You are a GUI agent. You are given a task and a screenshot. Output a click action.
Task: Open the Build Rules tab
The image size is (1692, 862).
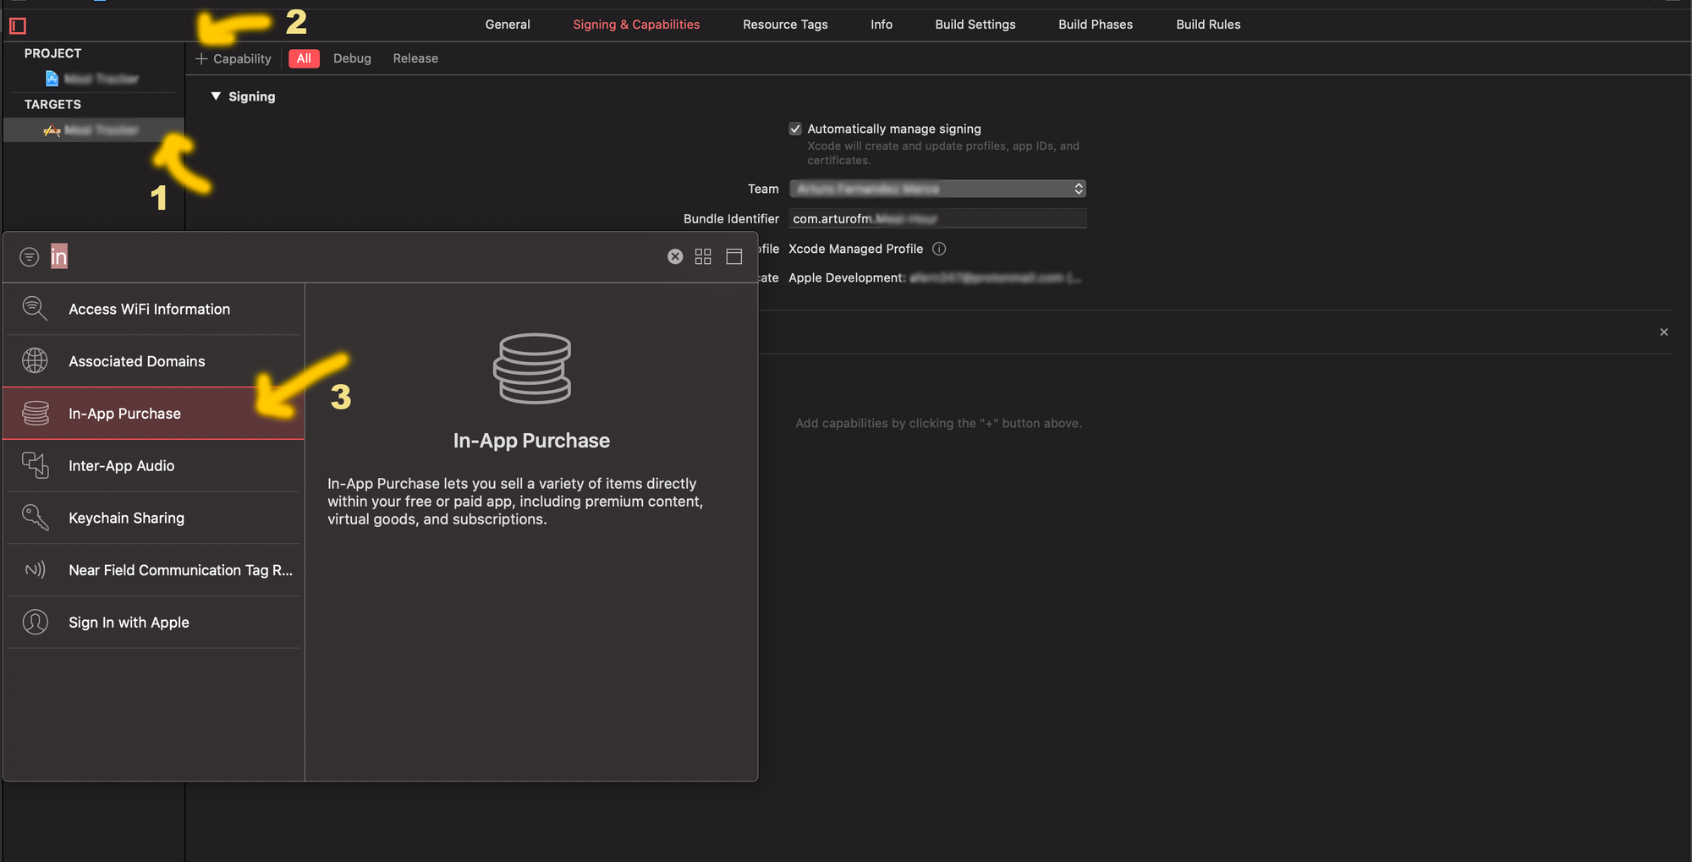coord(1208,25)
